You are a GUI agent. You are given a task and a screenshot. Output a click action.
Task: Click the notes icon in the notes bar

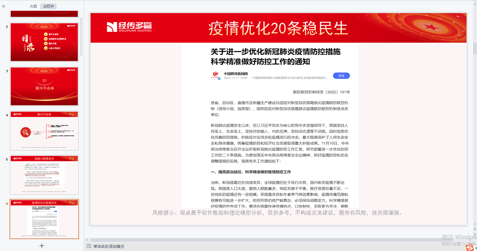pyautogui.click(x=89, y=246)
